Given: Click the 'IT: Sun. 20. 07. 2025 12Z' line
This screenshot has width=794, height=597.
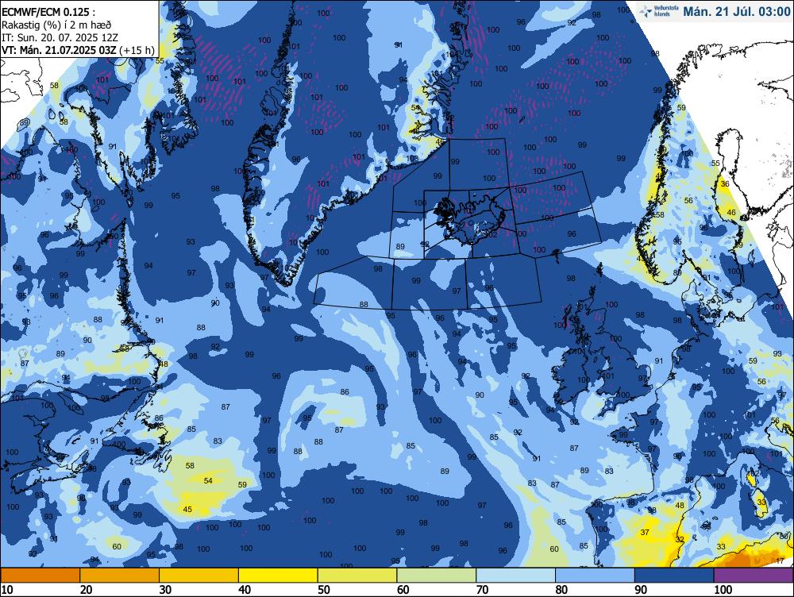Looking at the screenshot, I should (x=60, y=37).
